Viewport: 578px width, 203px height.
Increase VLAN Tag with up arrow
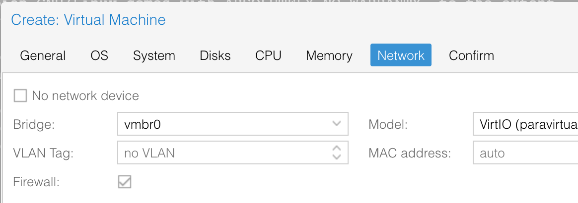click(336, 148)
